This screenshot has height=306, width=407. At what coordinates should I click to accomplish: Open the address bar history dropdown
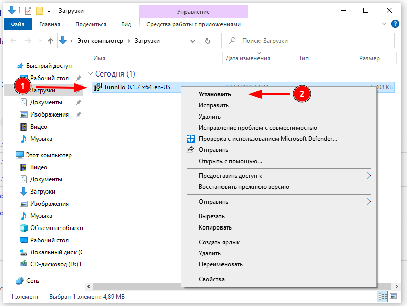[x=193, y=41]
